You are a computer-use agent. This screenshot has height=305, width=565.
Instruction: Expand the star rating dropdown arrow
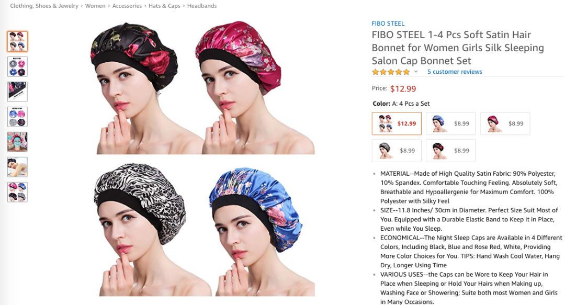(x=416, y=71)
